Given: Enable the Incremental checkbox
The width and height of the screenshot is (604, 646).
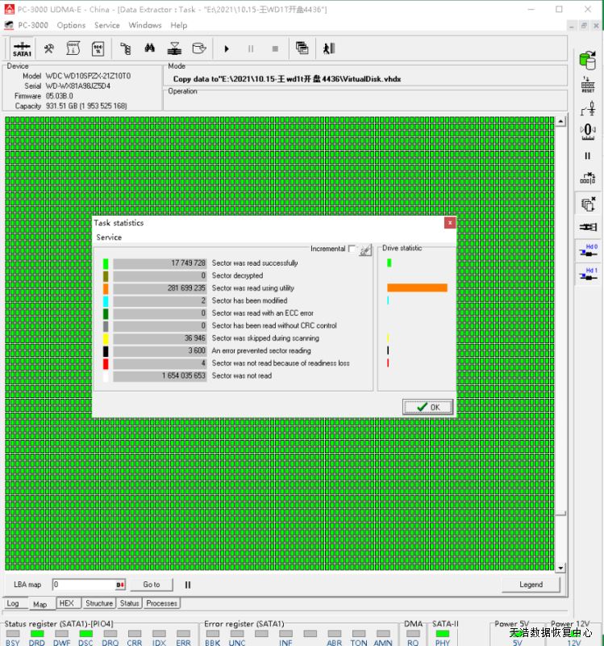Looking at the screenshot, I should (x=352, y=250).
